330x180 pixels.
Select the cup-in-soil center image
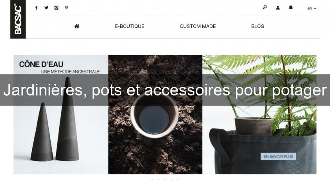coord(155,114)
